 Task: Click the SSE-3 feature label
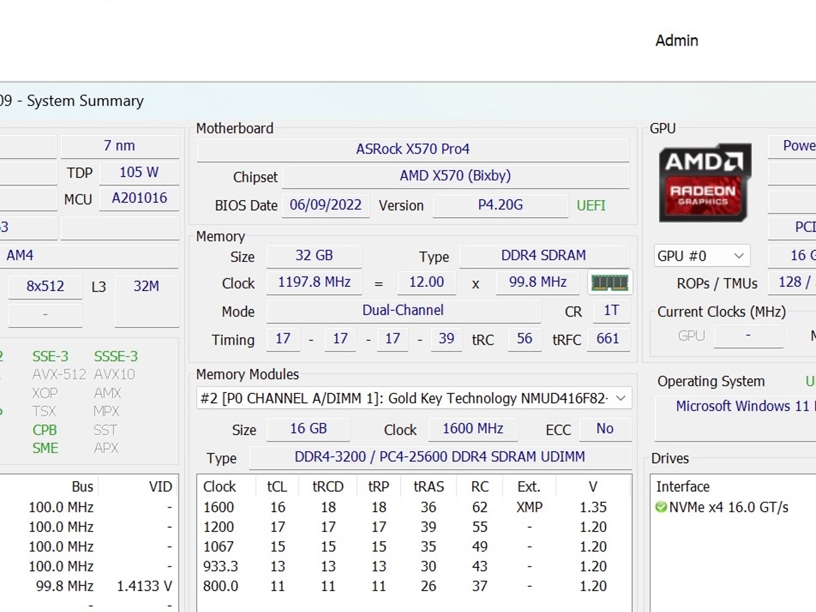50,356
